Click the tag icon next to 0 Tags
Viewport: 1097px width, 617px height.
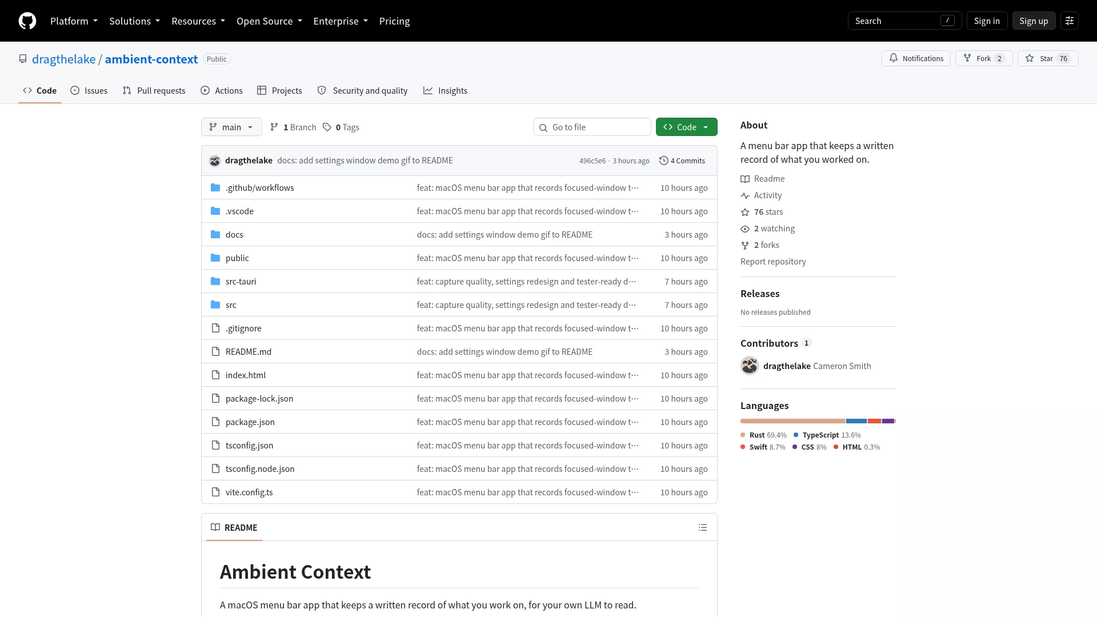[x=327, y=127]
